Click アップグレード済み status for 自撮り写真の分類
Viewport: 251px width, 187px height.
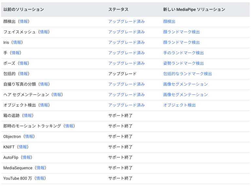point(126,84)
